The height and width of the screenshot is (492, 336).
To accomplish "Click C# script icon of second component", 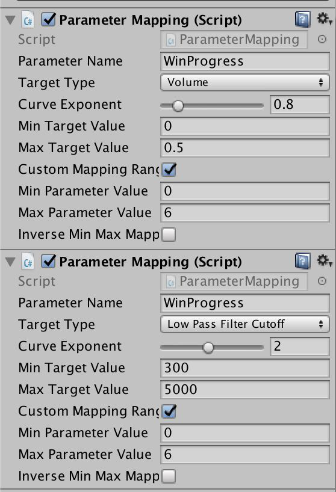I will point(28,262).
